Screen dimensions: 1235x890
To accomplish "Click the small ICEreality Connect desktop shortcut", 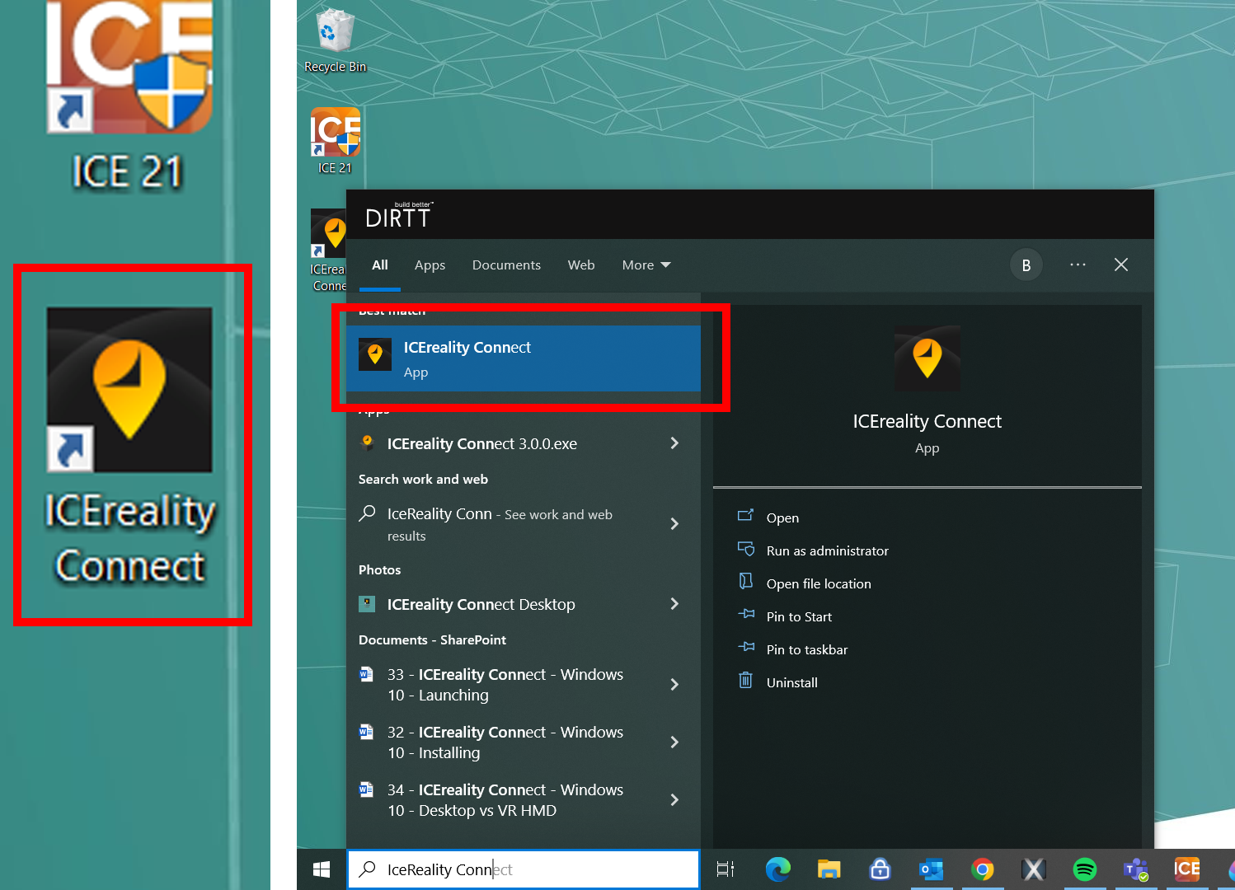I will (329, 251).
